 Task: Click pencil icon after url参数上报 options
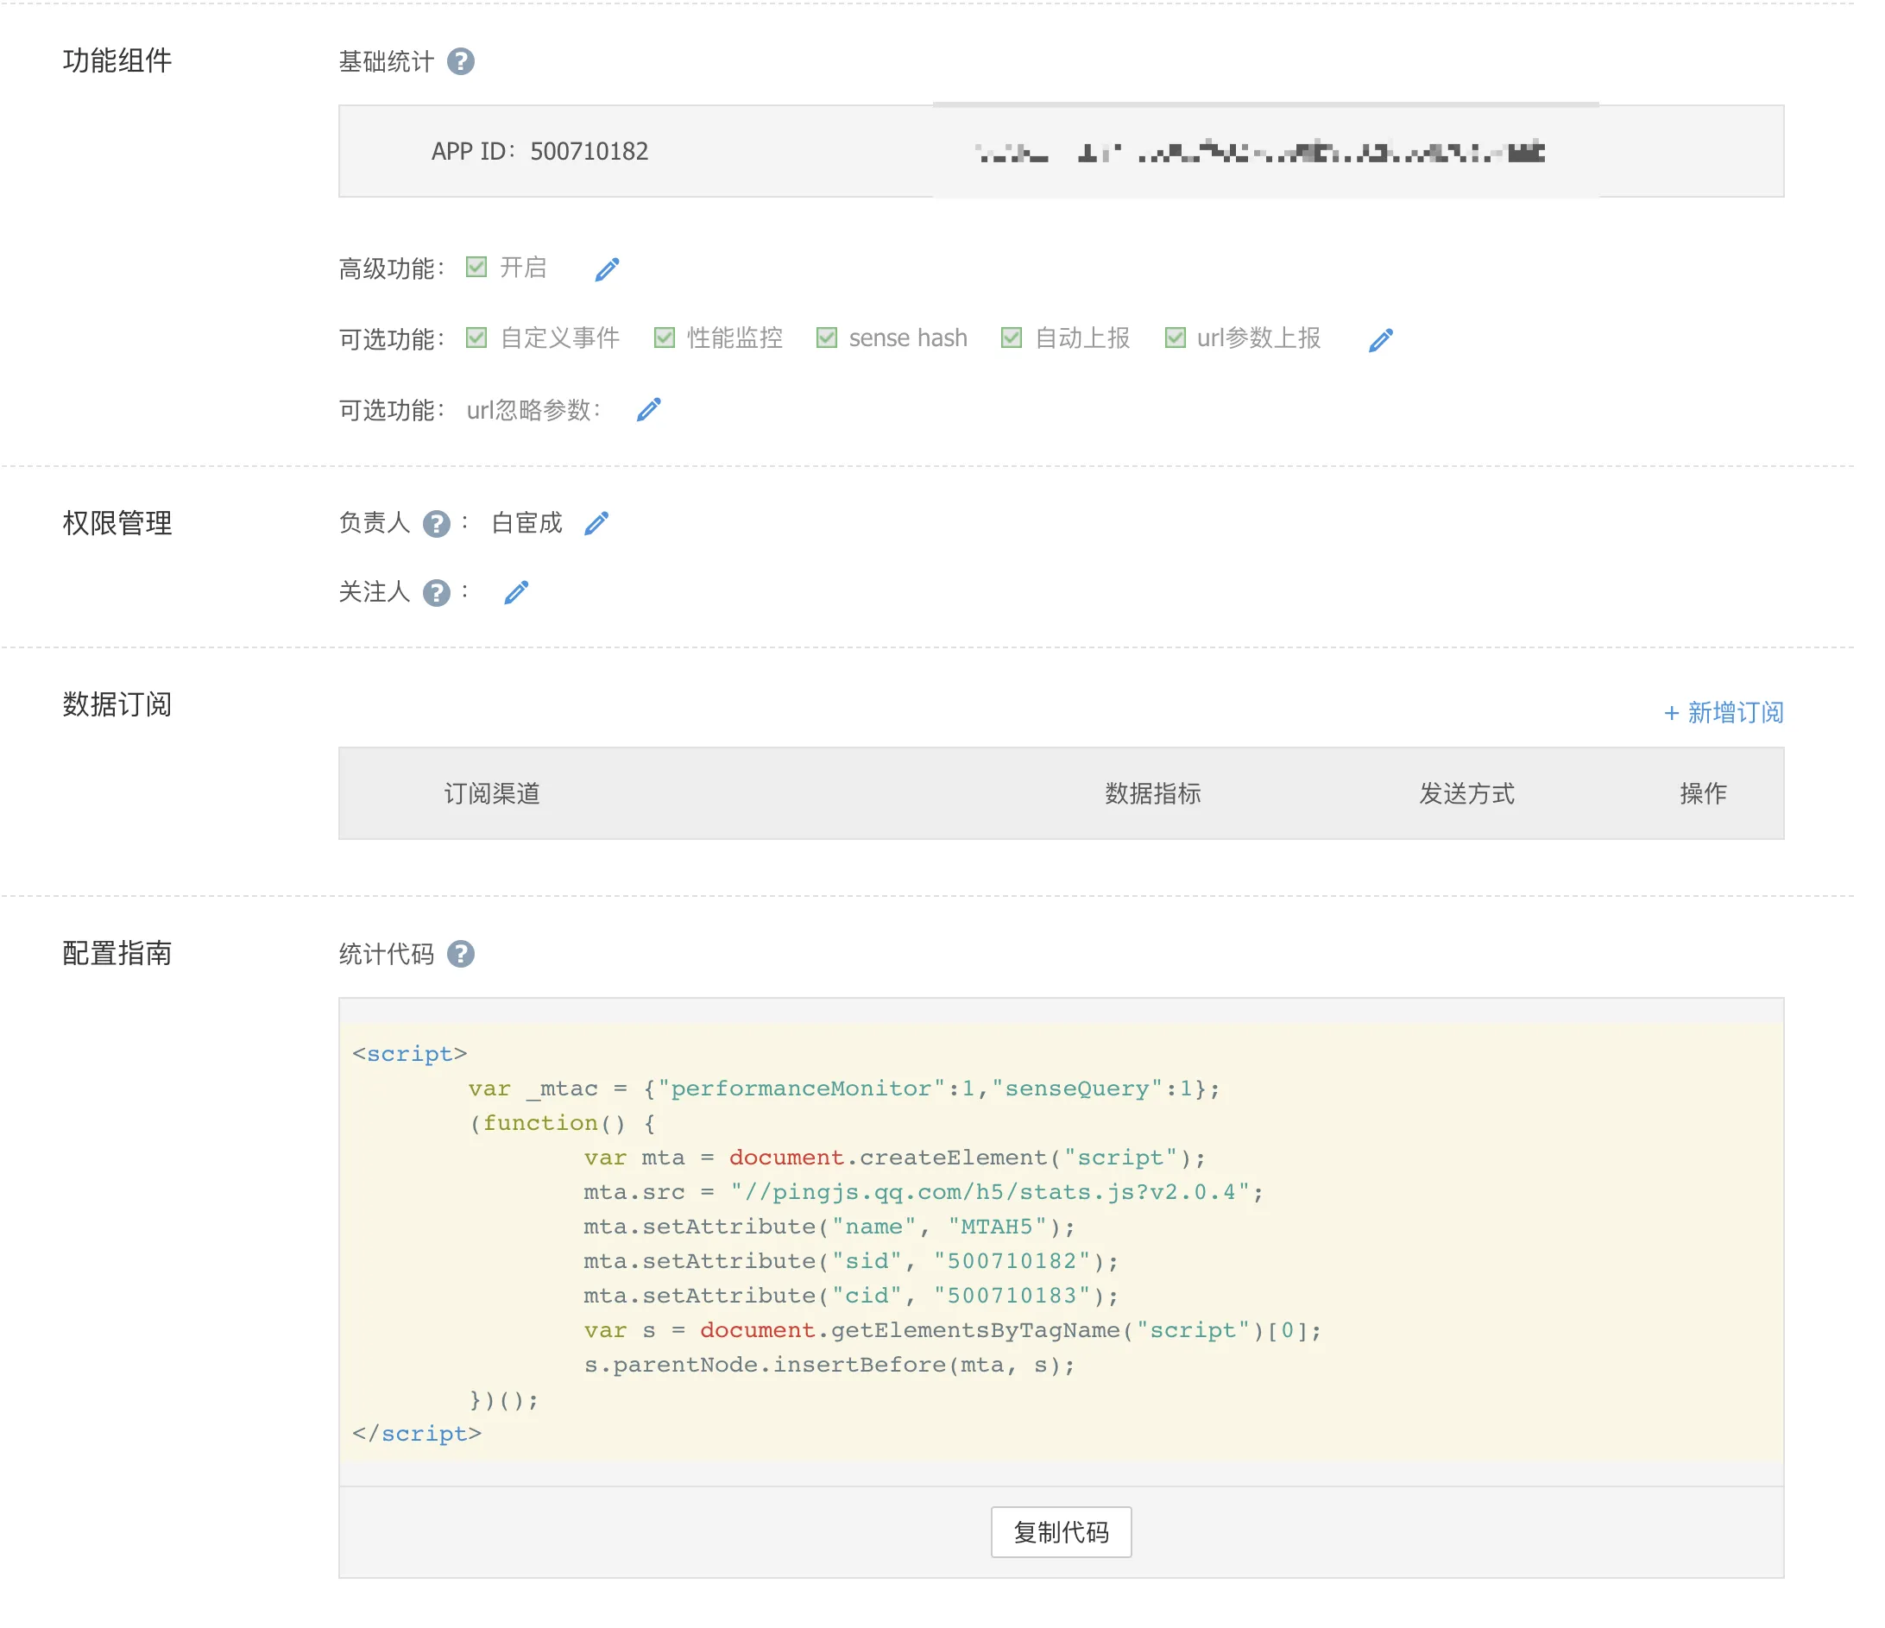point(1380,340)
